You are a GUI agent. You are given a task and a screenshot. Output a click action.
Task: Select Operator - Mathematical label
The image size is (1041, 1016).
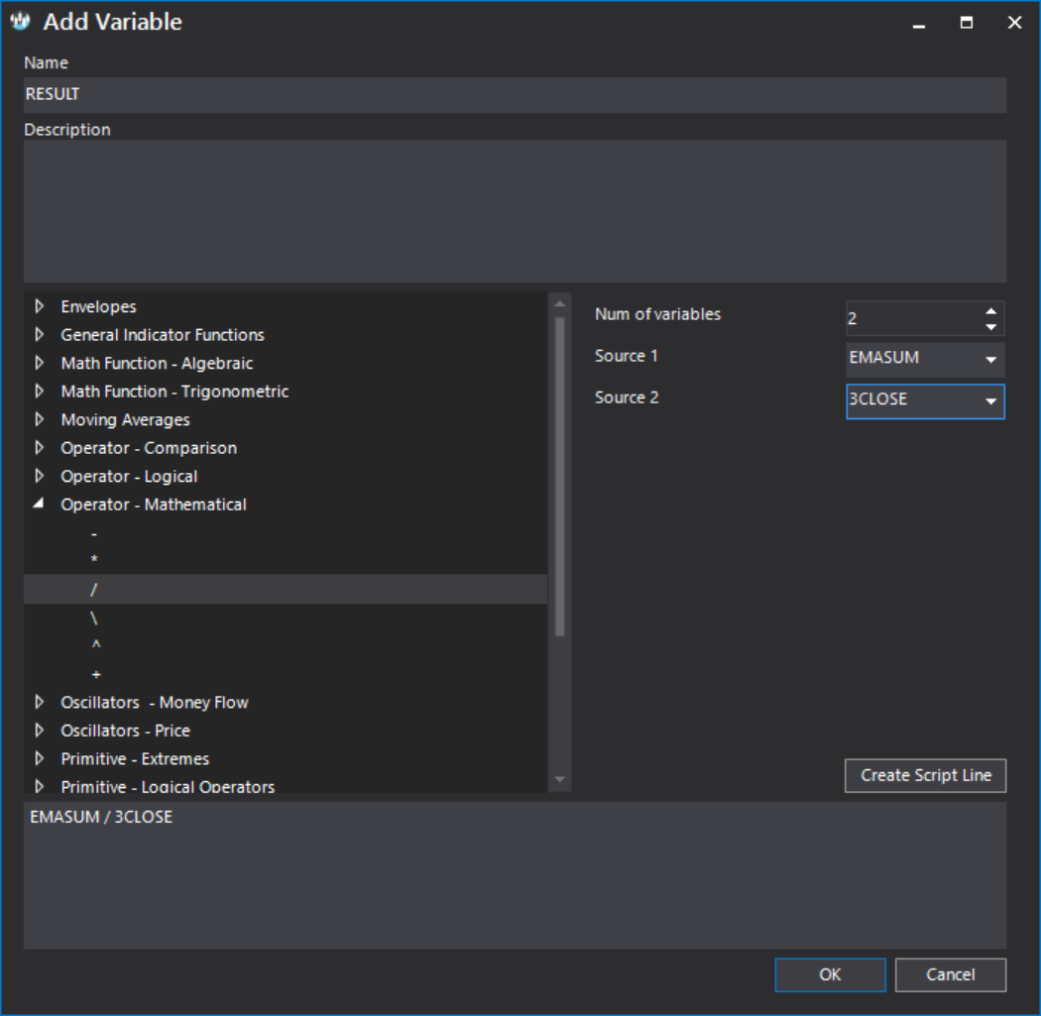pyautogui.click(x=154, y=505)
